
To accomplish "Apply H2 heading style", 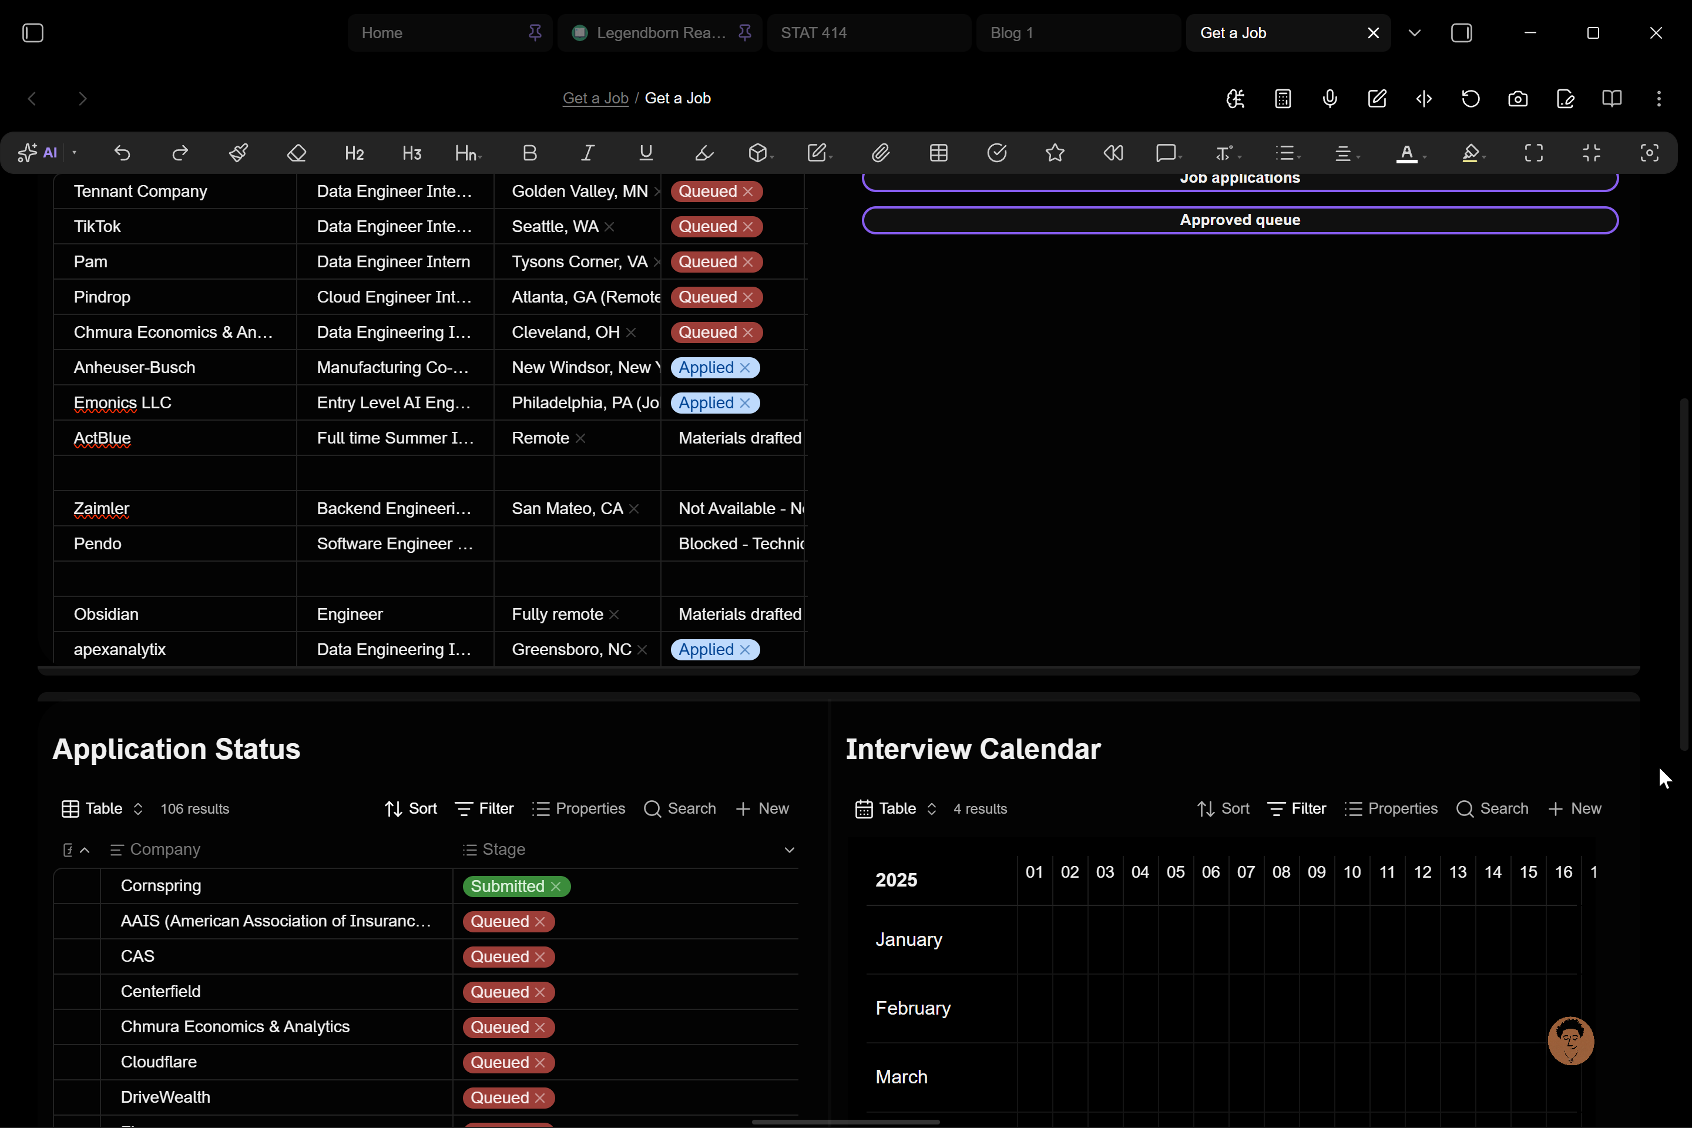I will (354, 153).
